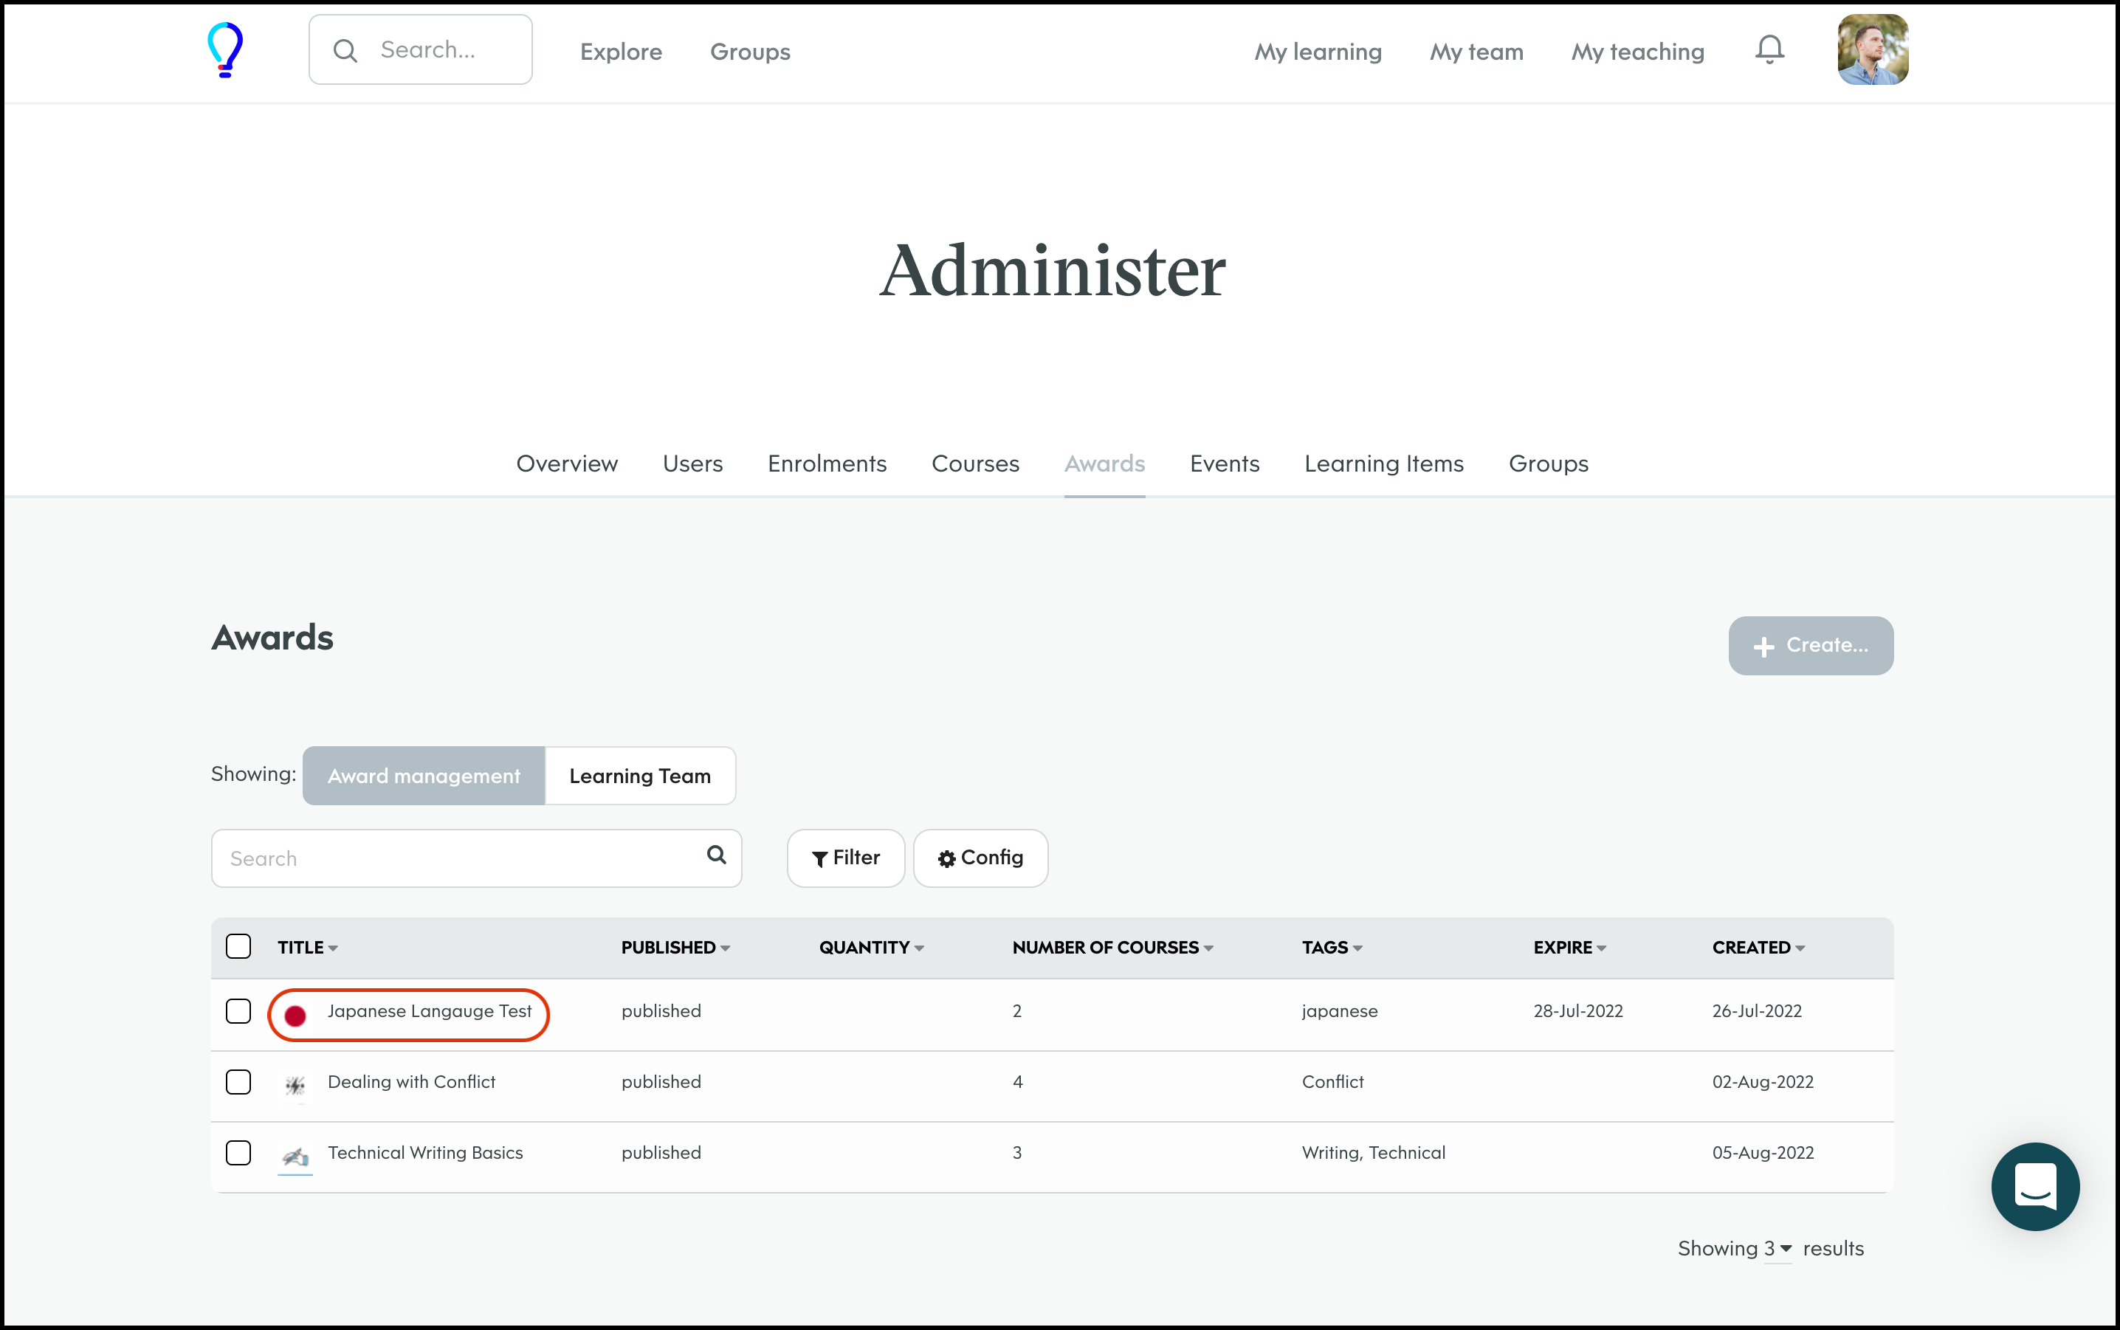The image size is (2120, 1330).
Task: Switch to the Courses tab
Action: tap(974, 464)
